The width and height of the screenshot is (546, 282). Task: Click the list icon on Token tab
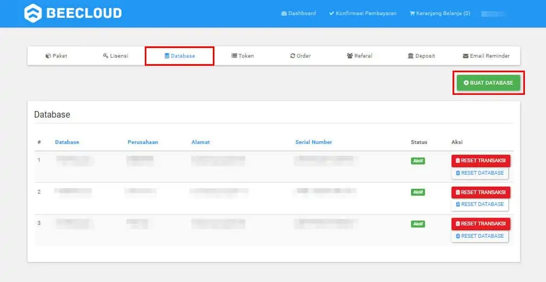(x=234, y=56)
